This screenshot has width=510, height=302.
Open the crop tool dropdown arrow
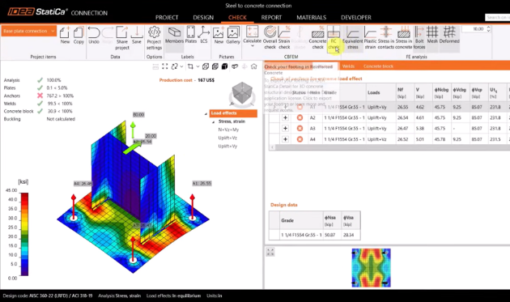[197, 66]
